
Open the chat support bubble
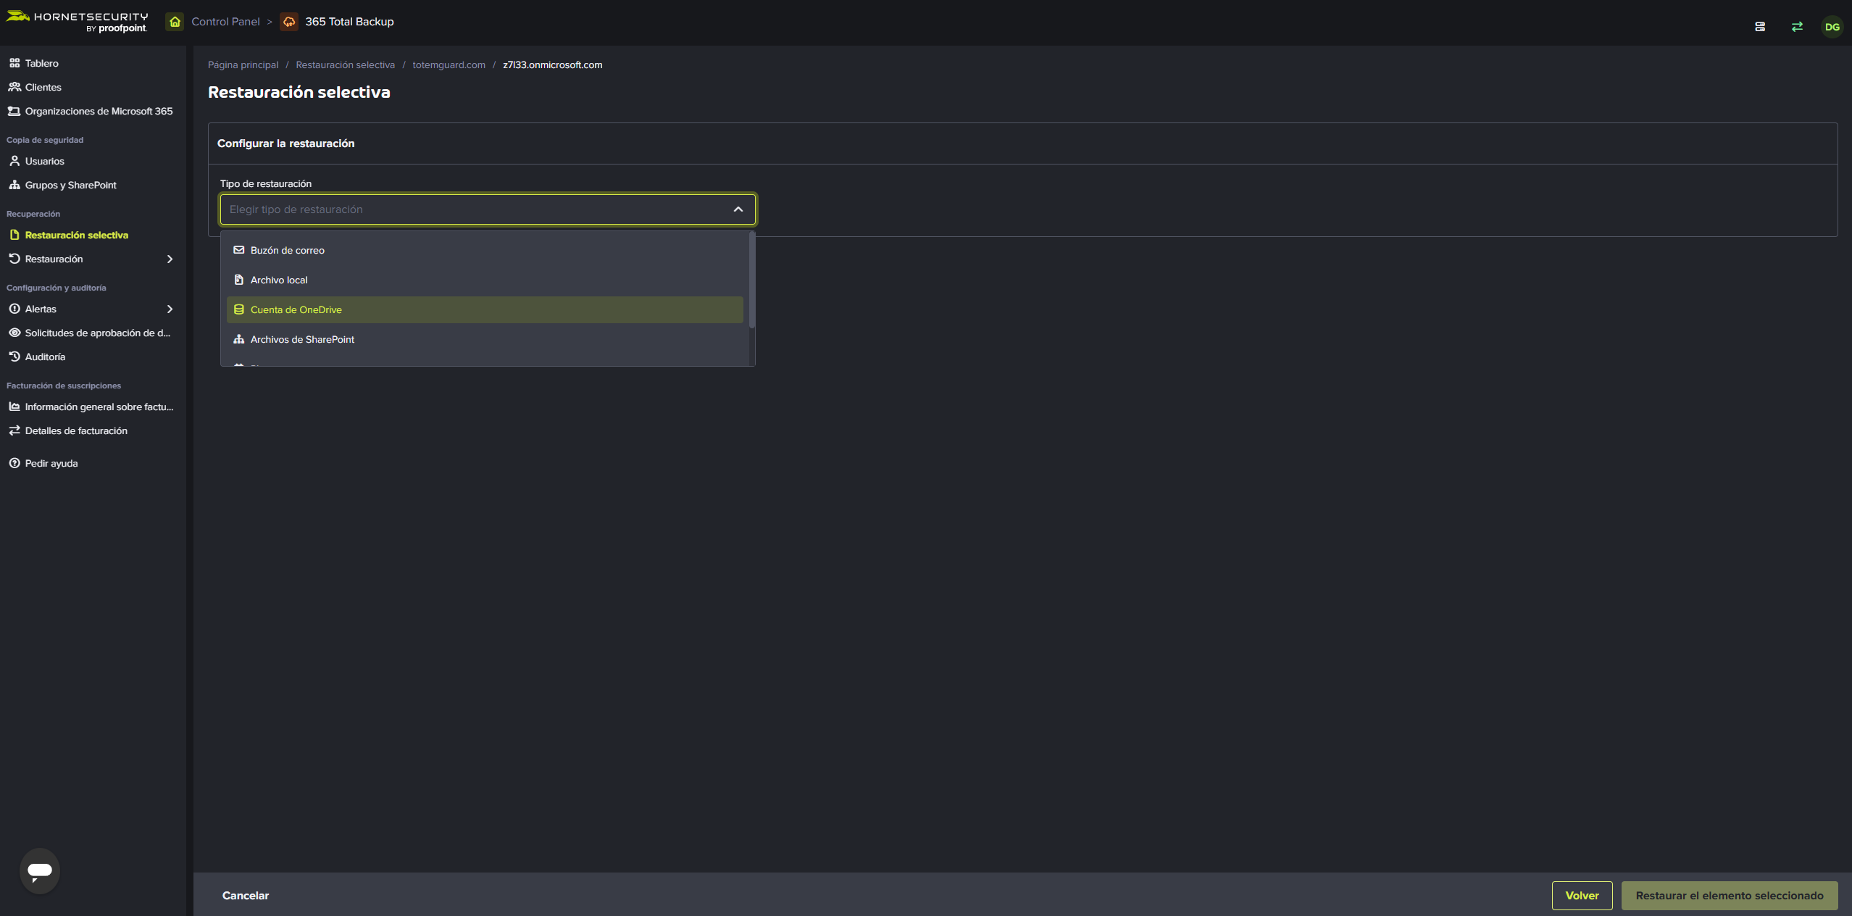pos(40,870)
